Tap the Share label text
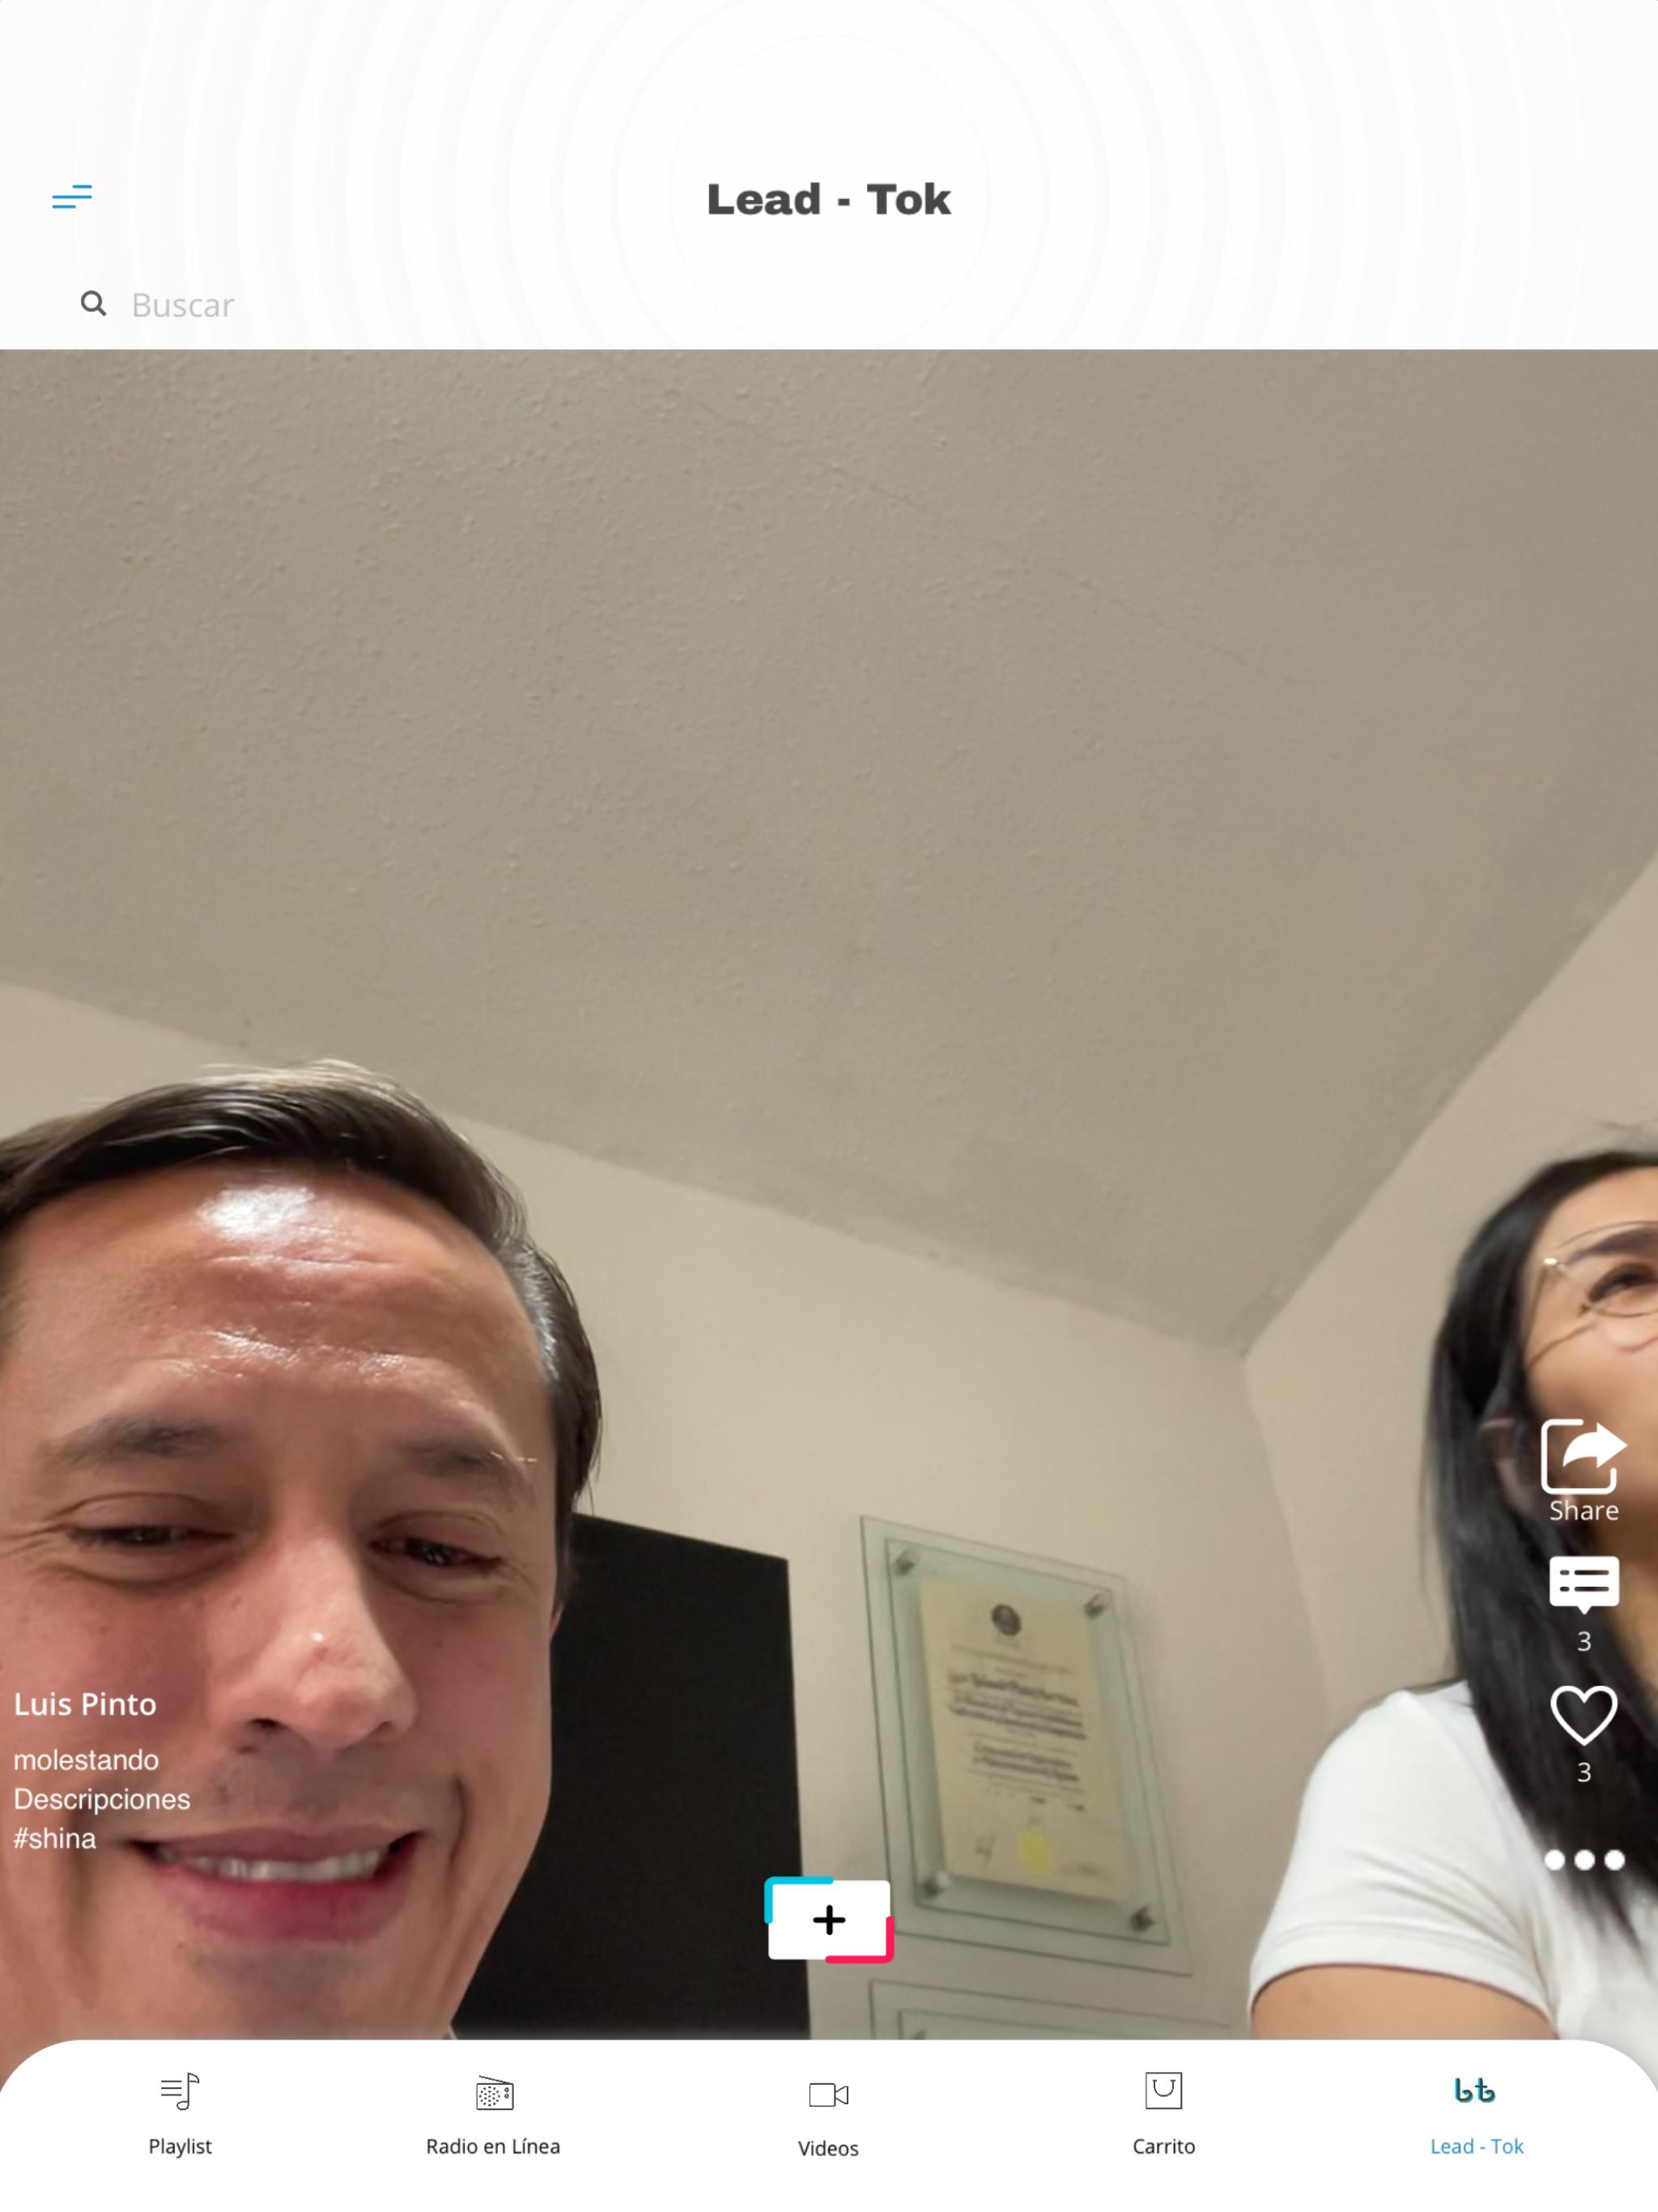The width and height of the screenshot is (1658, 2212). point(1583,1510)
